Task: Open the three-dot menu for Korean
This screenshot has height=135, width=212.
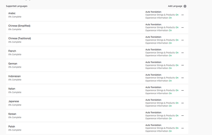Action: [183, 116]
